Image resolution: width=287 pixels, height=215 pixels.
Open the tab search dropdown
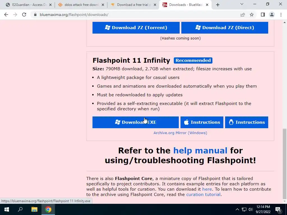(x=242, y=4)
